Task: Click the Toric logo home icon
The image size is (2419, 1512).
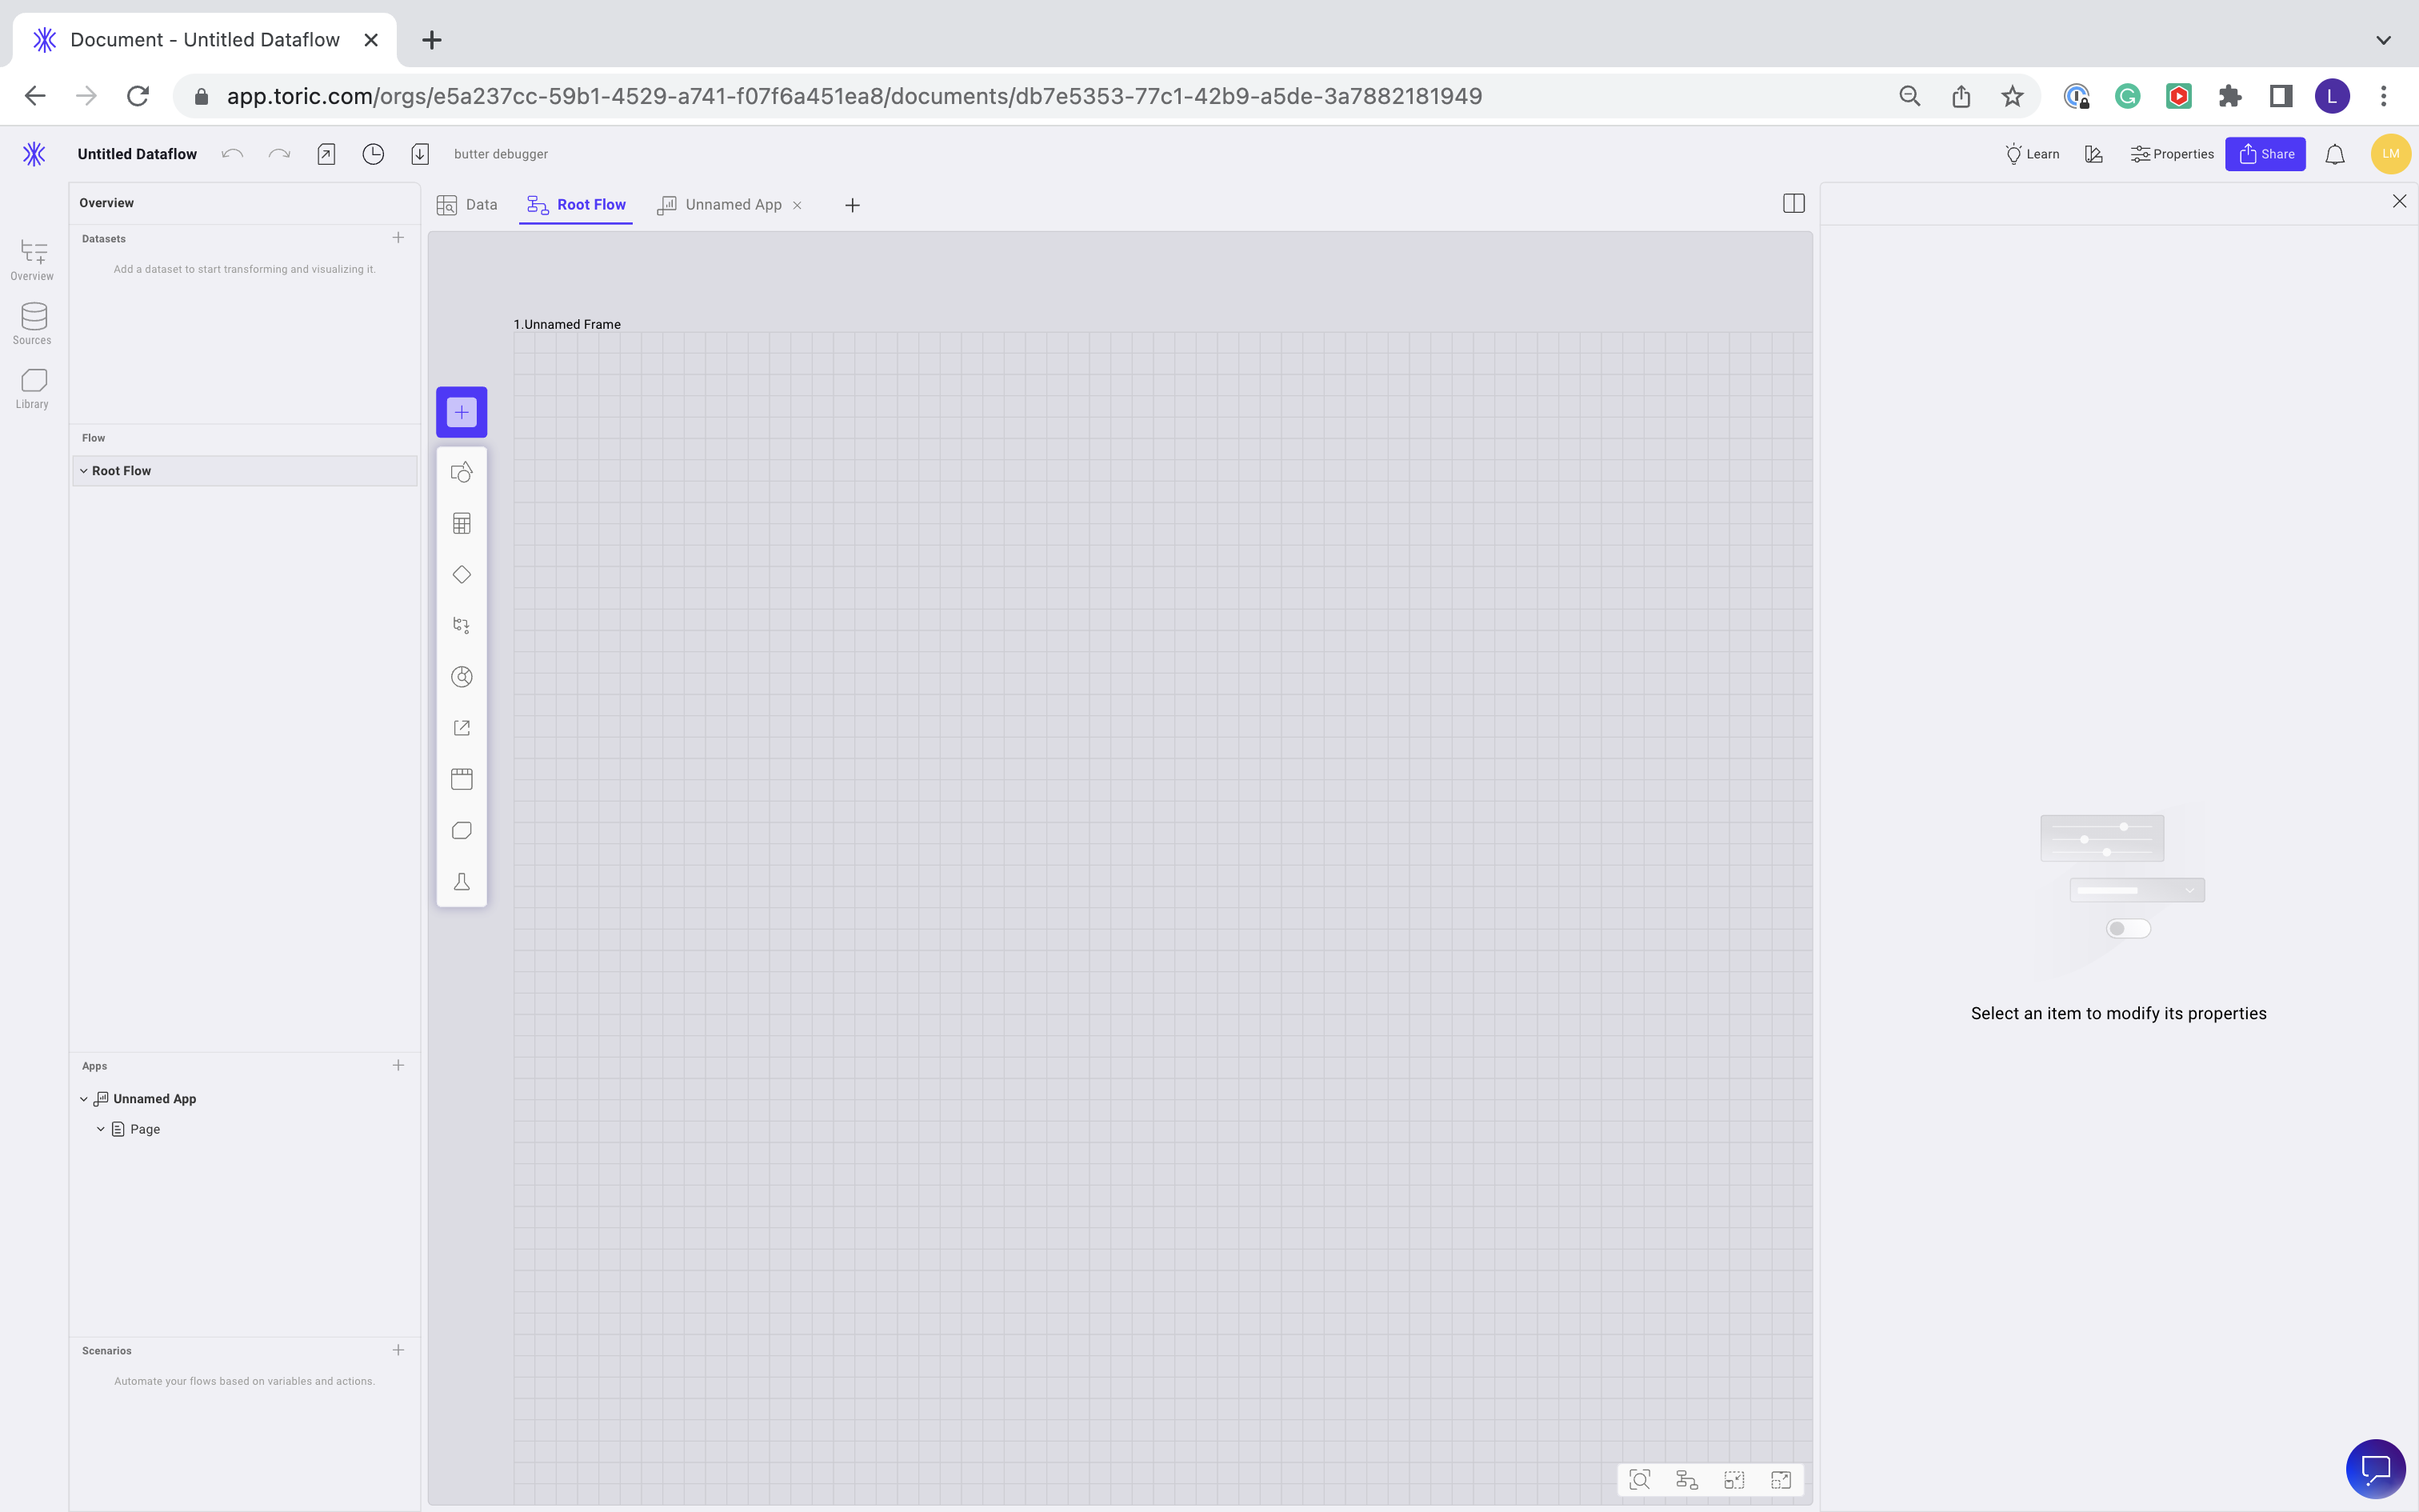Action: point(34,154)
